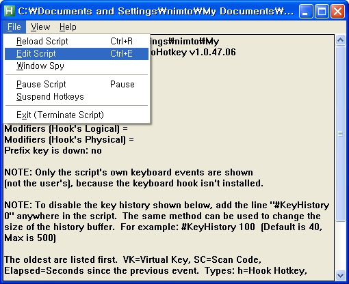
Task: Maximize the AutoHotkey window
Action: point(322,11)
